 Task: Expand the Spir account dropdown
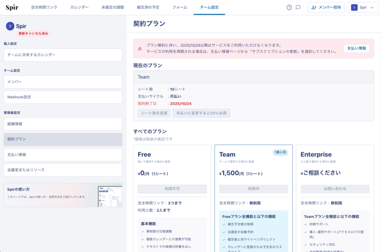click(363, 7)
